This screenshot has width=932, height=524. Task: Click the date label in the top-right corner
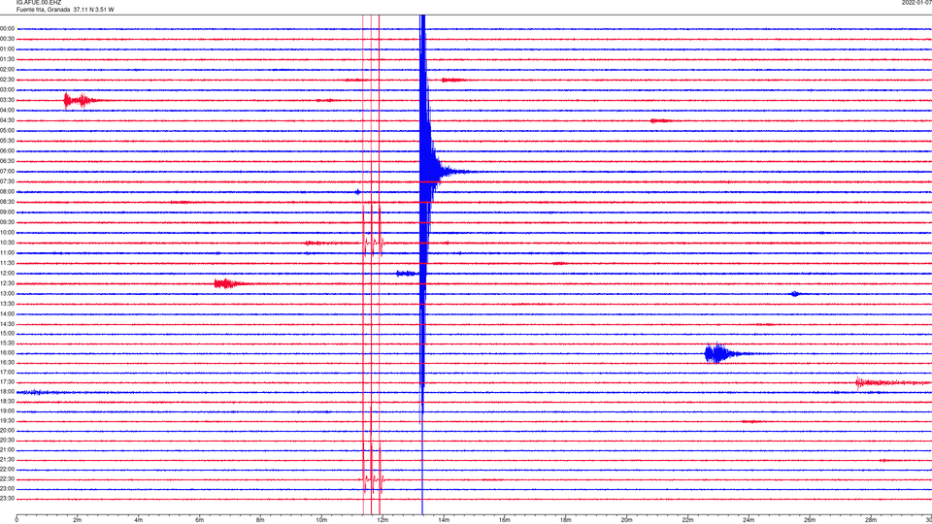coord(916,3)
